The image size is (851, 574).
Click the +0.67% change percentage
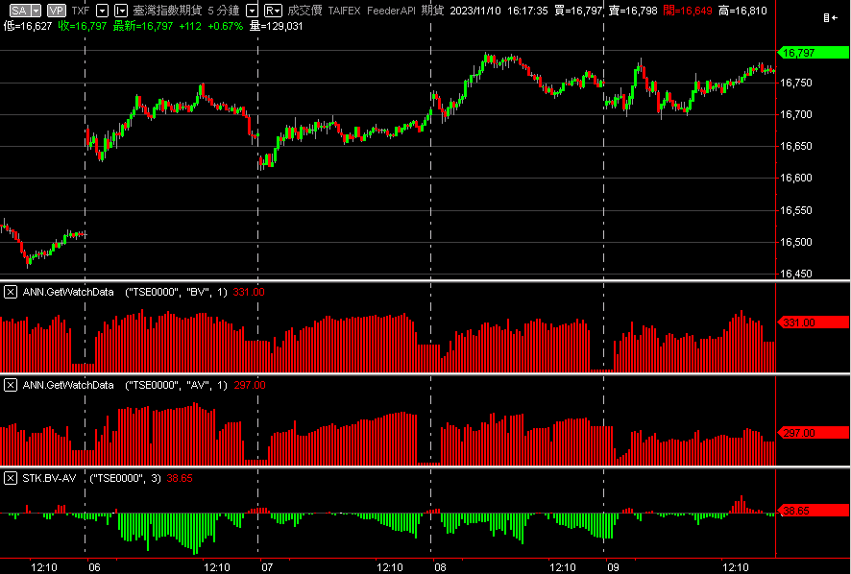click(225, 26)
